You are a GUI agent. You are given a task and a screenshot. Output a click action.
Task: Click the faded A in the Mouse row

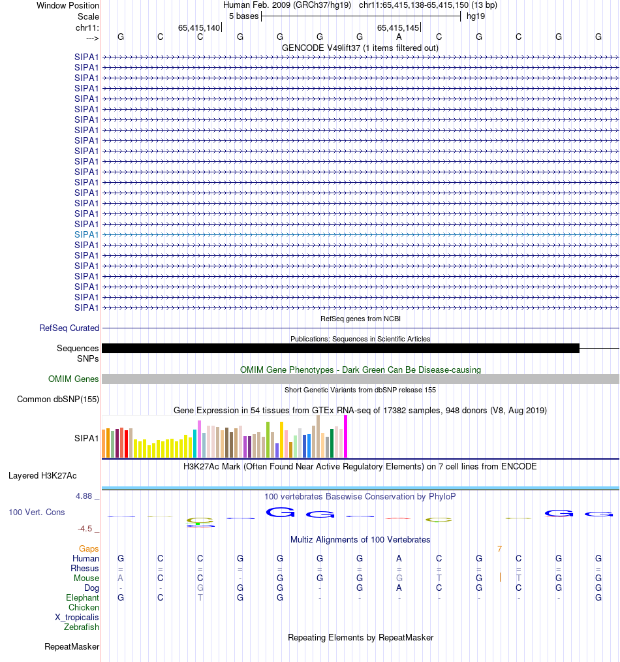pyautogui.click(x=121, y=578)
